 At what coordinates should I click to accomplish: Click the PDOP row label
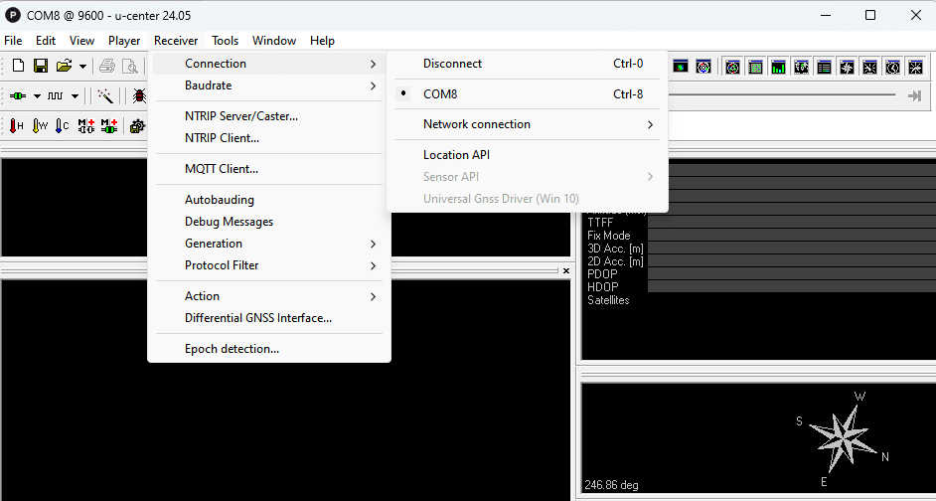coord(602,274)
